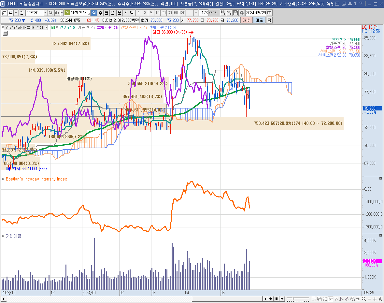Image resolution: width=384 pixels, height=303 pixels.
Task: Click the minus zoom-out icon at bottom
Action: pos(369,299)
